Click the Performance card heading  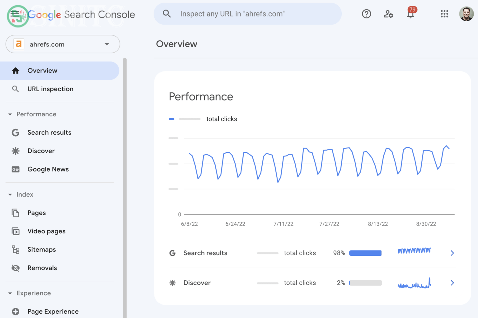click(201, 97)
